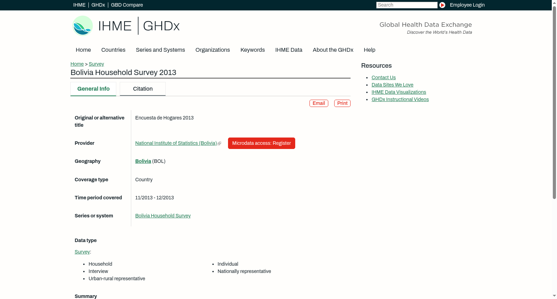This screenshot has width=557, height=299.
Task: Open GBD Compare in top bar
Action: point(127,5)
